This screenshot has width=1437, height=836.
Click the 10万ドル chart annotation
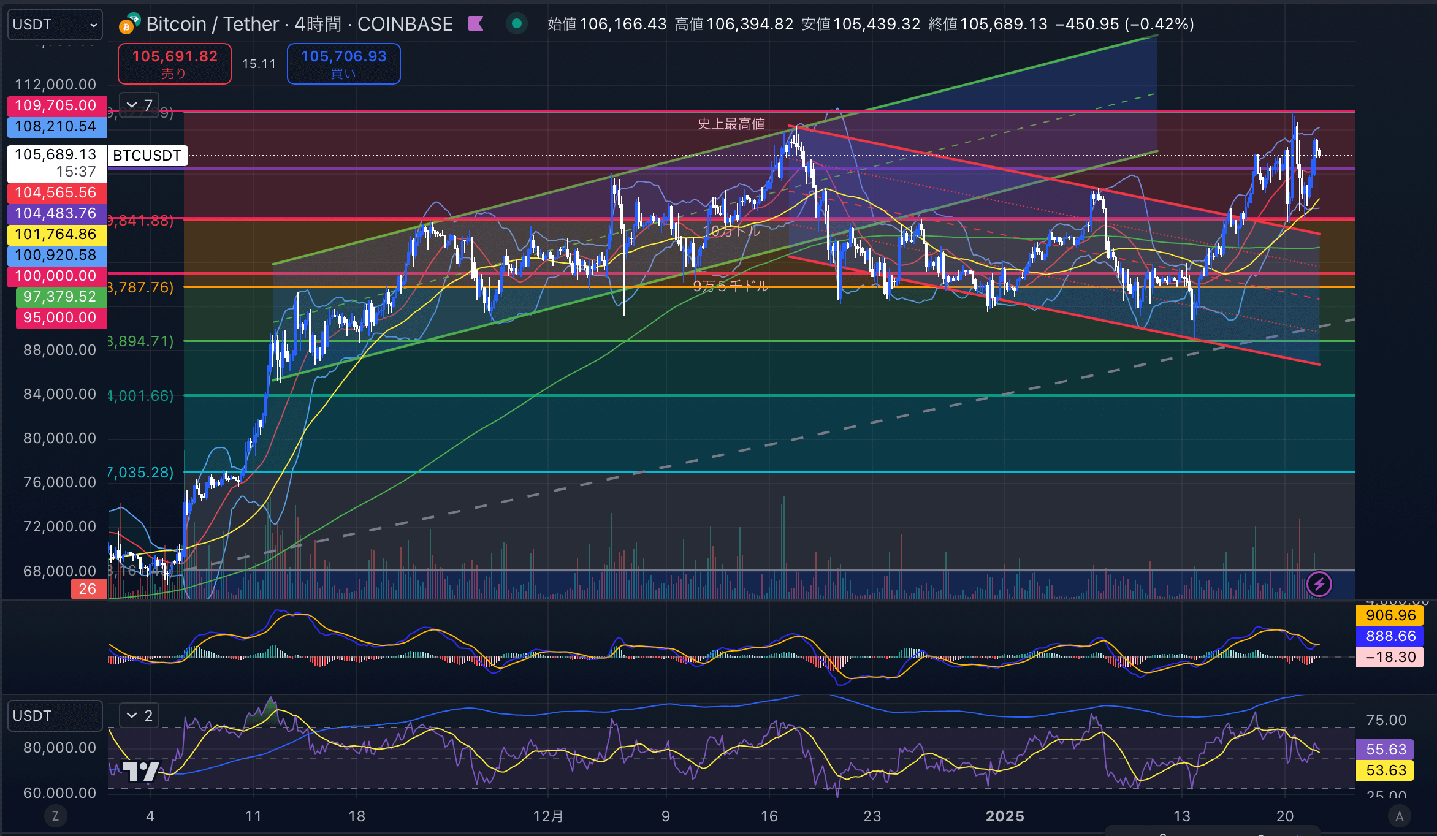coord(733,230)
